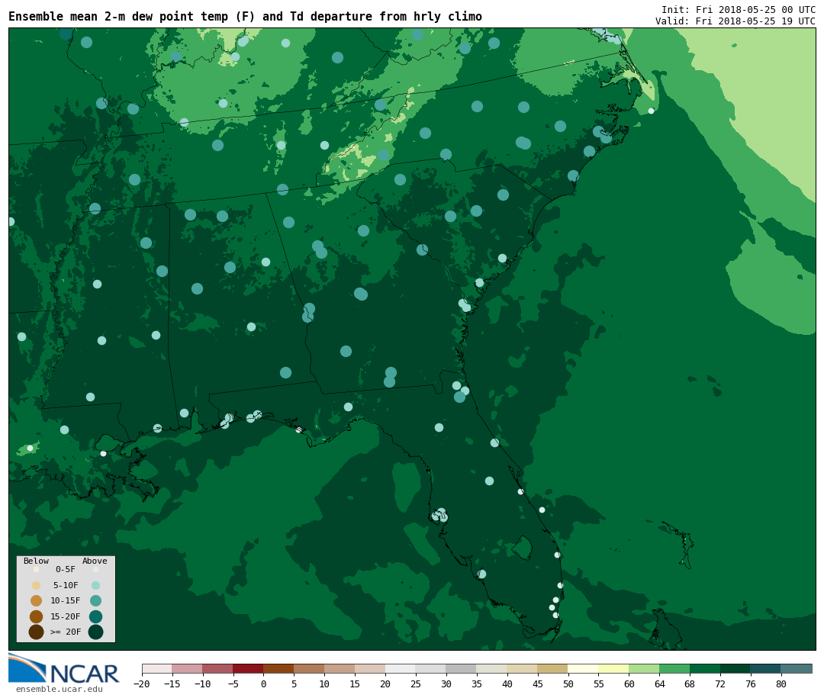Click the '>= 20F' legend label
Image resolution: width=824 pixels, height=698 pixels.
(x=66, y=632)
